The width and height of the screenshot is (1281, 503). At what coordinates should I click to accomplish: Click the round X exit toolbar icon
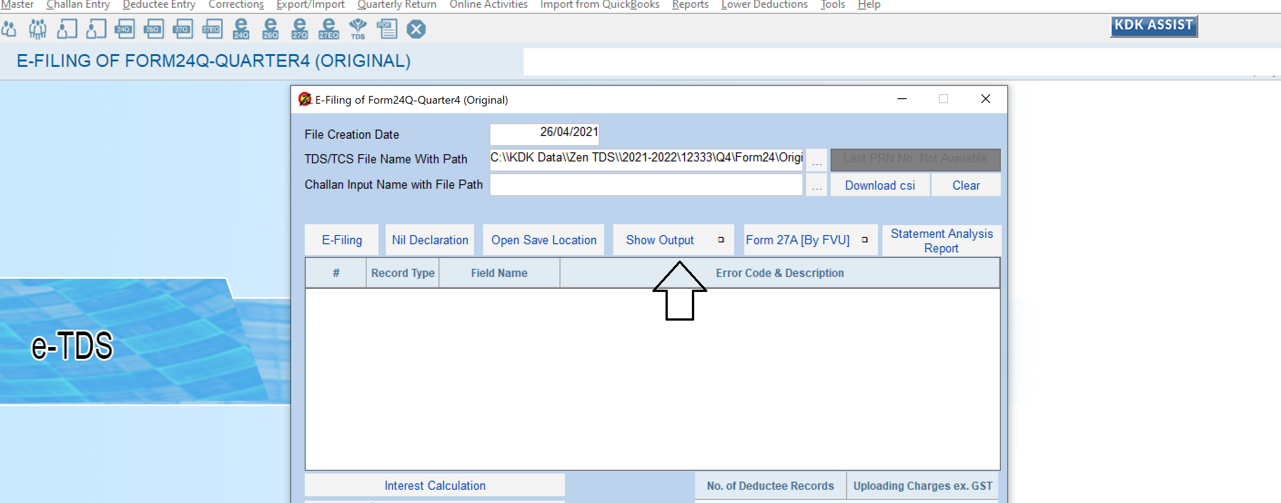416,29
